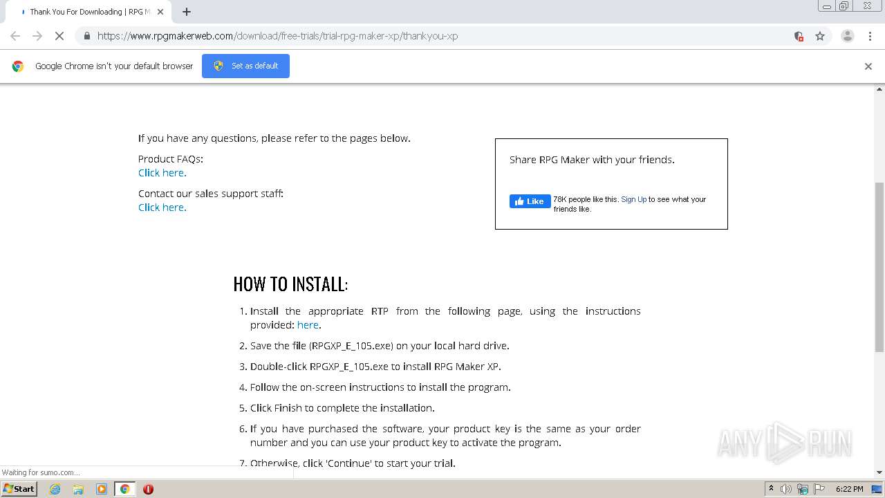Image resolution: width=885 pixels, height=498 pixels.
Task: Click the 6:22 PM system clock
Action: coord(849,489)
